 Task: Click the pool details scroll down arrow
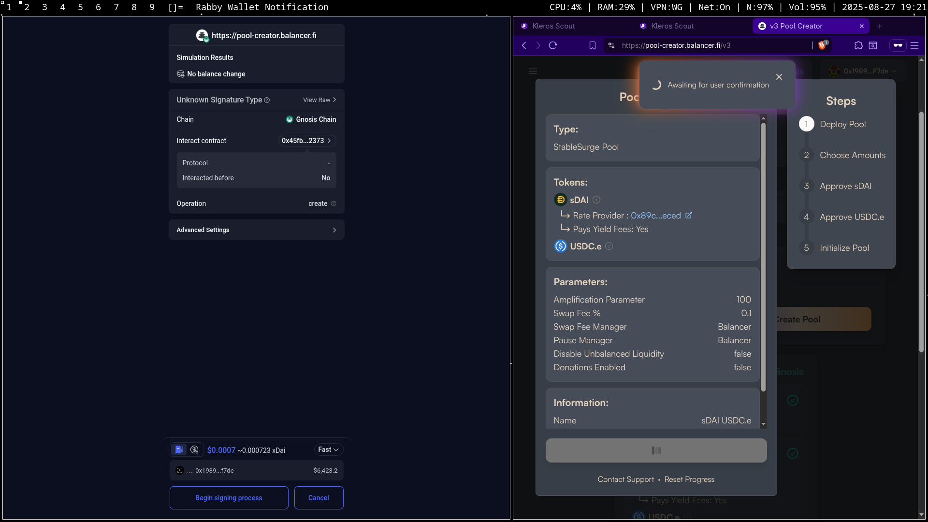click(764, 424)
